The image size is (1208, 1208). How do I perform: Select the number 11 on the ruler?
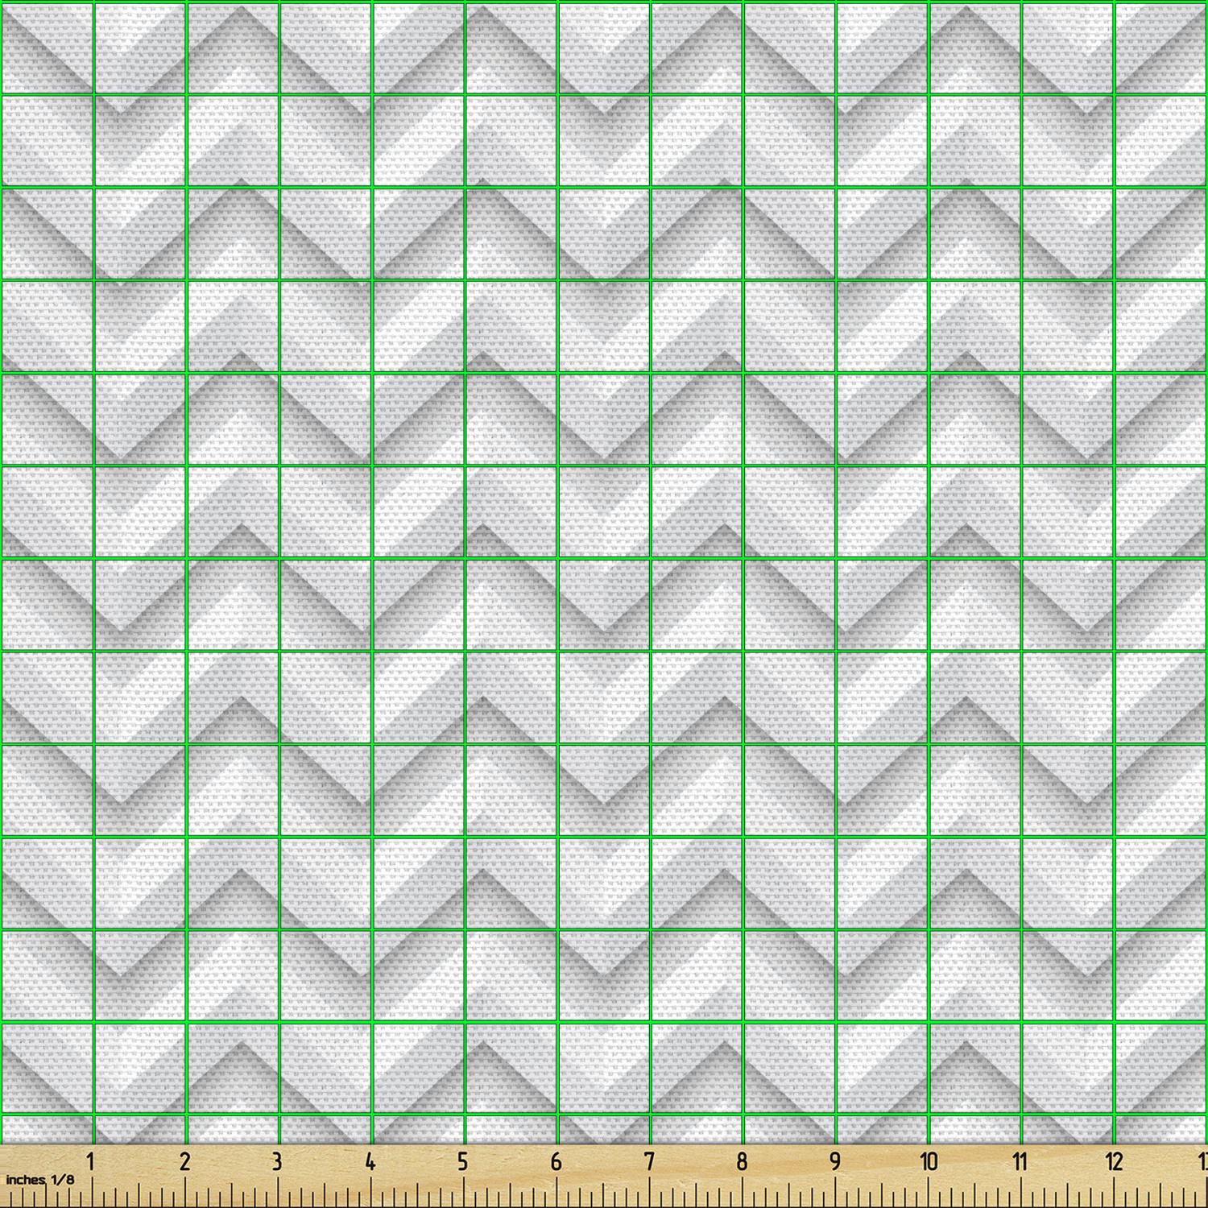pyautogui.click(x=1020, y=1161)
